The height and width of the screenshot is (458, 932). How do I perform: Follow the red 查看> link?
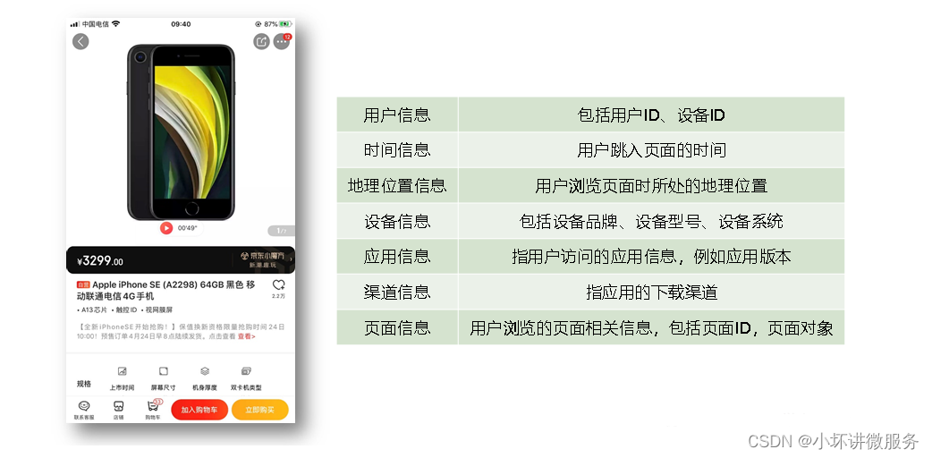[246, 336]
